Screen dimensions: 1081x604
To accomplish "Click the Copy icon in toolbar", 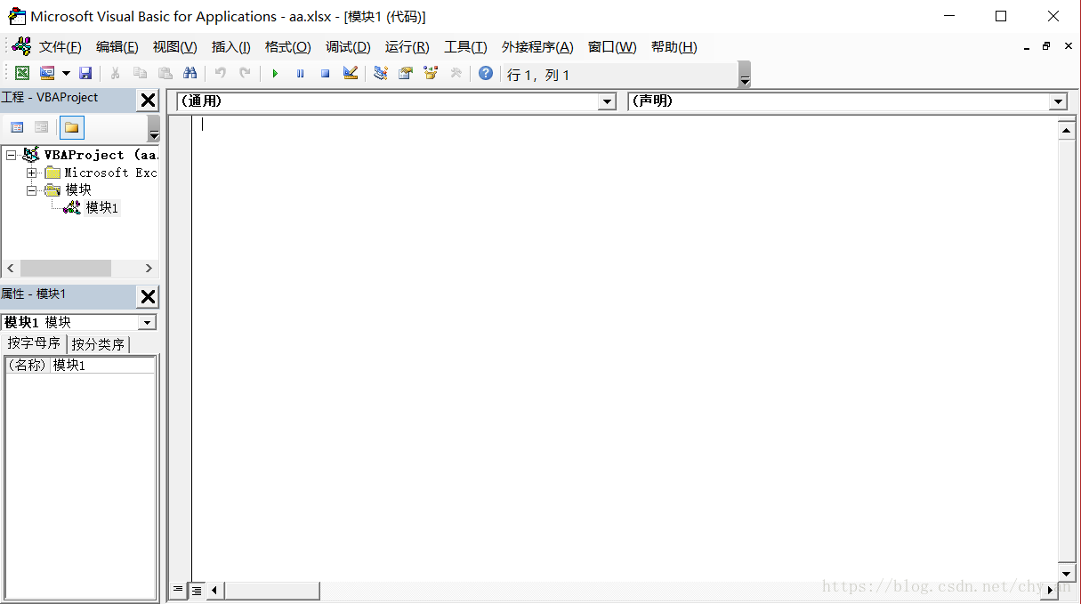I will tap(140, 74).
